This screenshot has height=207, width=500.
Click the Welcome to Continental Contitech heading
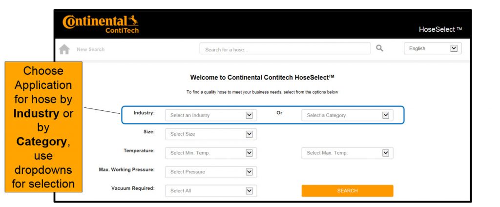pos(262,77)
